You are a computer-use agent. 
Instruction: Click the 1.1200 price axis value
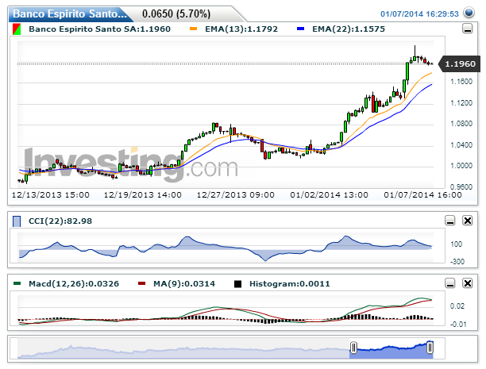tap(461, 102)
